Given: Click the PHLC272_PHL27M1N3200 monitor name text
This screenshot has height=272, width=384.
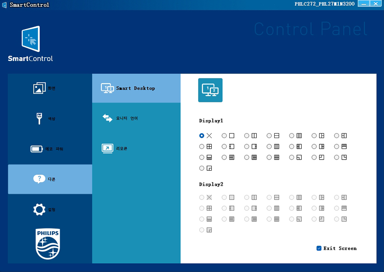Looking at the screenshot, I should [x=324, y=4].
